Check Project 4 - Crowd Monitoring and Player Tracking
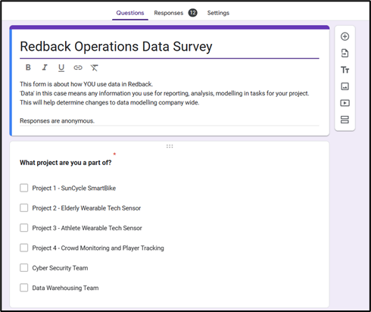The height and width of the screenshot is (312, 371). point(24,248)
